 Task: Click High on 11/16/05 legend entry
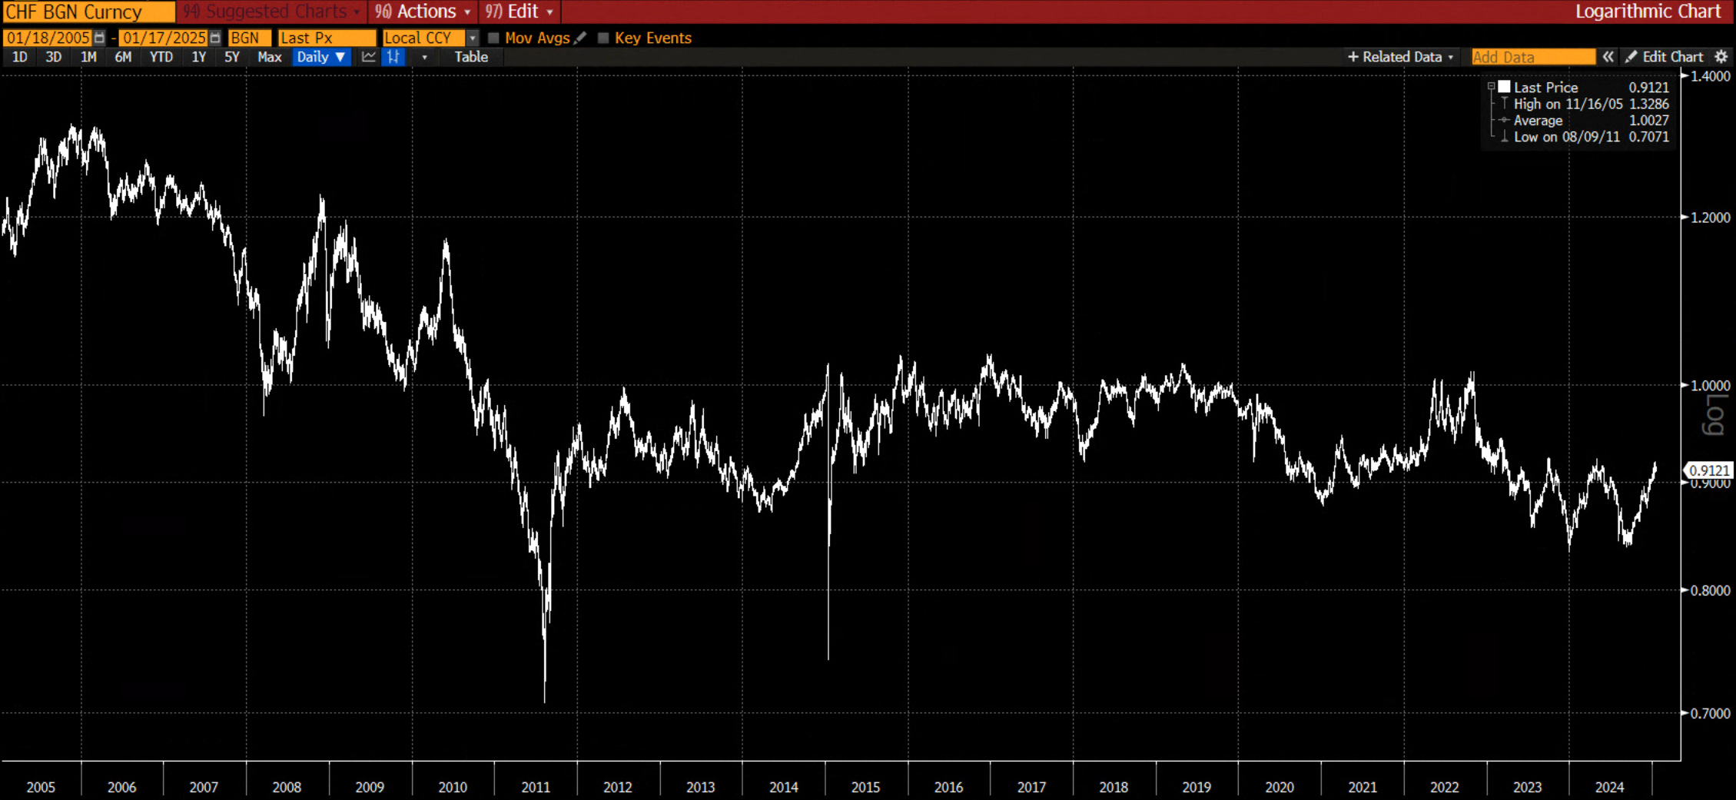click(1568, 104)
